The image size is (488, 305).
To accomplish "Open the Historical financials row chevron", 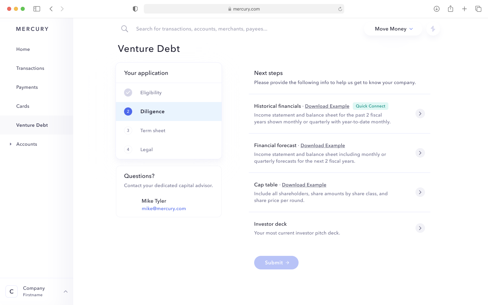I will (420, 114).
